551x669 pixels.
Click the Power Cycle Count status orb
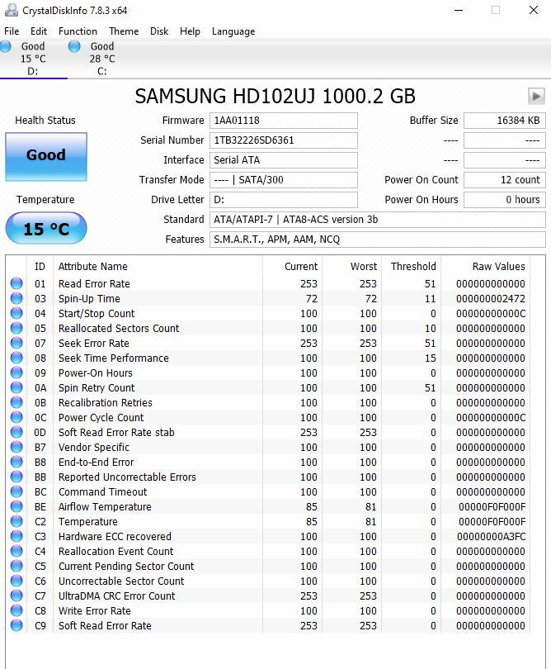16,417
